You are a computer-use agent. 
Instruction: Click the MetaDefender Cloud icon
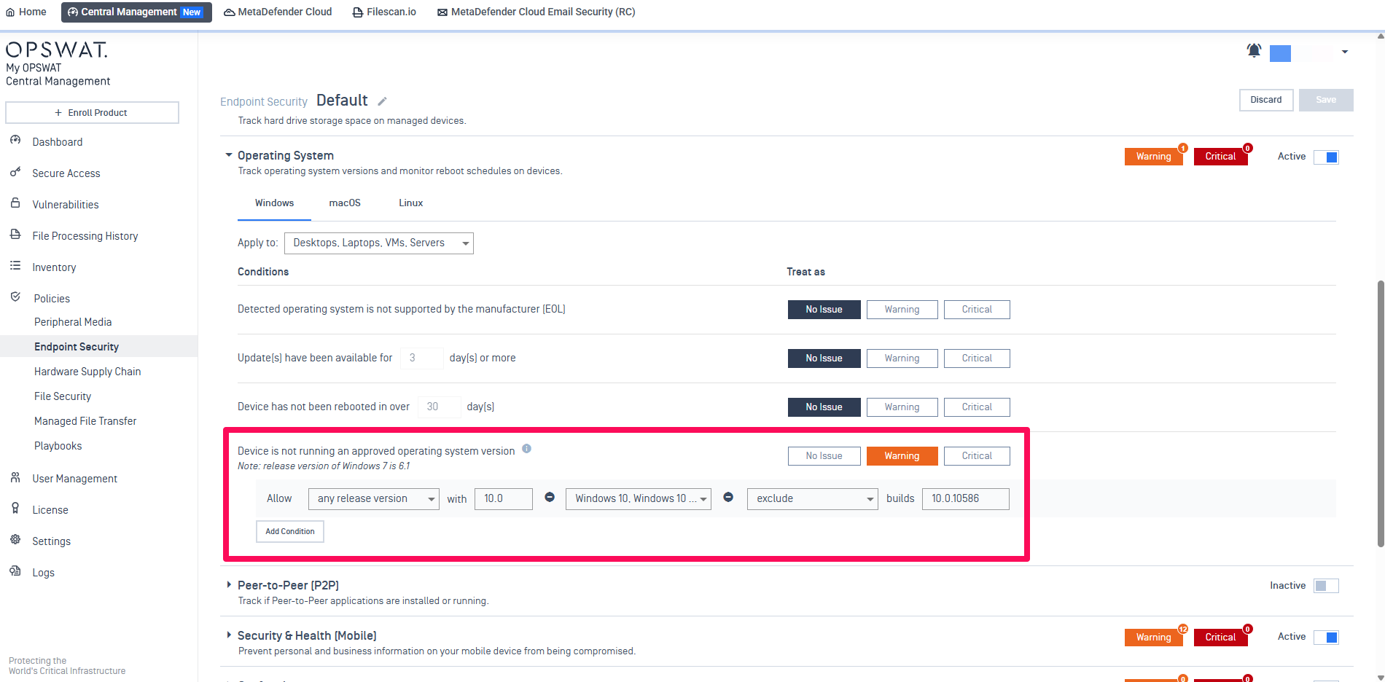coord(229,12)
